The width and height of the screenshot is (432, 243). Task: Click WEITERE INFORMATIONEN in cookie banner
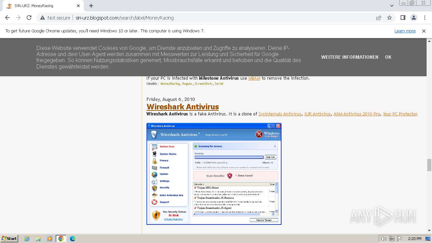click(350, 57)
